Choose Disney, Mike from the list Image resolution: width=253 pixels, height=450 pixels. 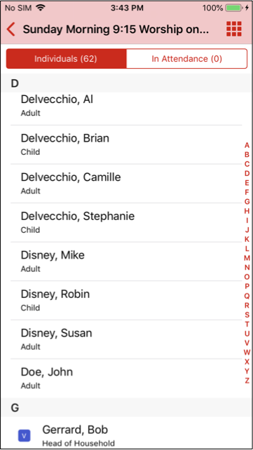126,261
